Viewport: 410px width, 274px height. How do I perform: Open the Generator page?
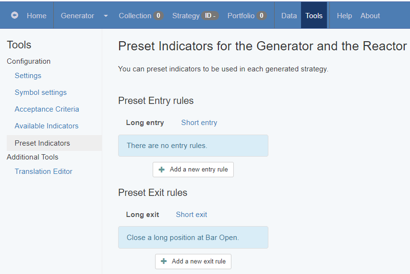click(x=77, y=16)
